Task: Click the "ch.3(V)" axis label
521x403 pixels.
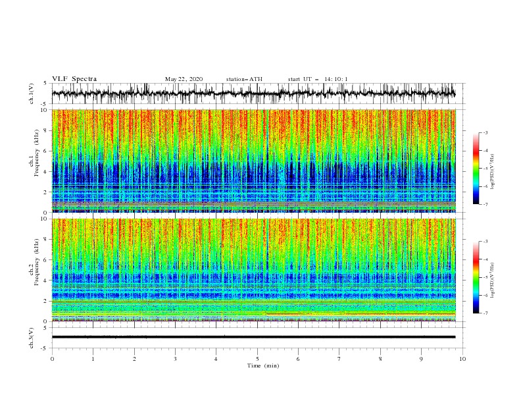Action: (32, 338)
